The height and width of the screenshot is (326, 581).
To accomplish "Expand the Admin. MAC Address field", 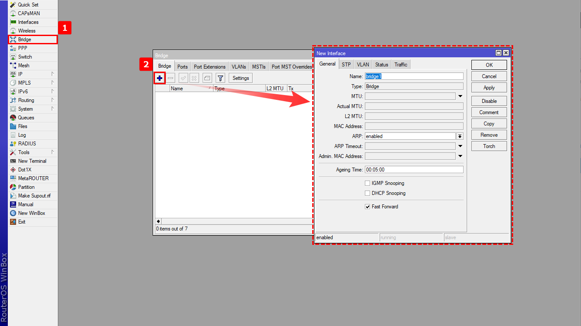I will [x=460, y=156].
